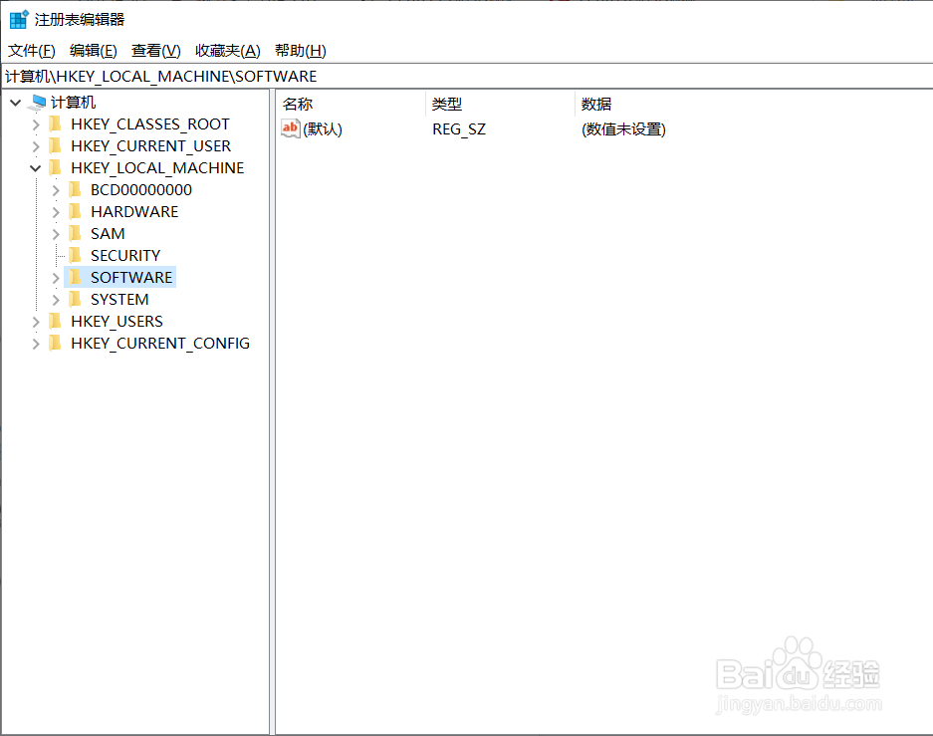
Task: Select the SYSTEM key label
Action: (x=119, y=299)
